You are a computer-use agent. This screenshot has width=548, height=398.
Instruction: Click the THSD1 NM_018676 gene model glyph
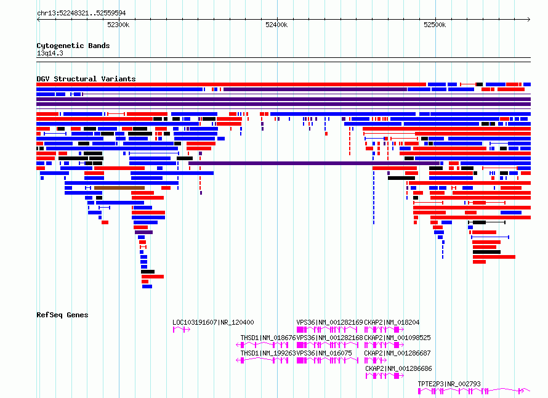click(x=262, y=345)
